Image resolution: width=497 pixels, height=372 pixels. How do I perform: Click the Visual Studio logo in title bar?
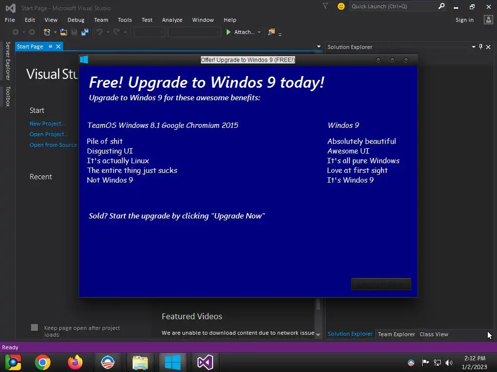pos(11,8)
